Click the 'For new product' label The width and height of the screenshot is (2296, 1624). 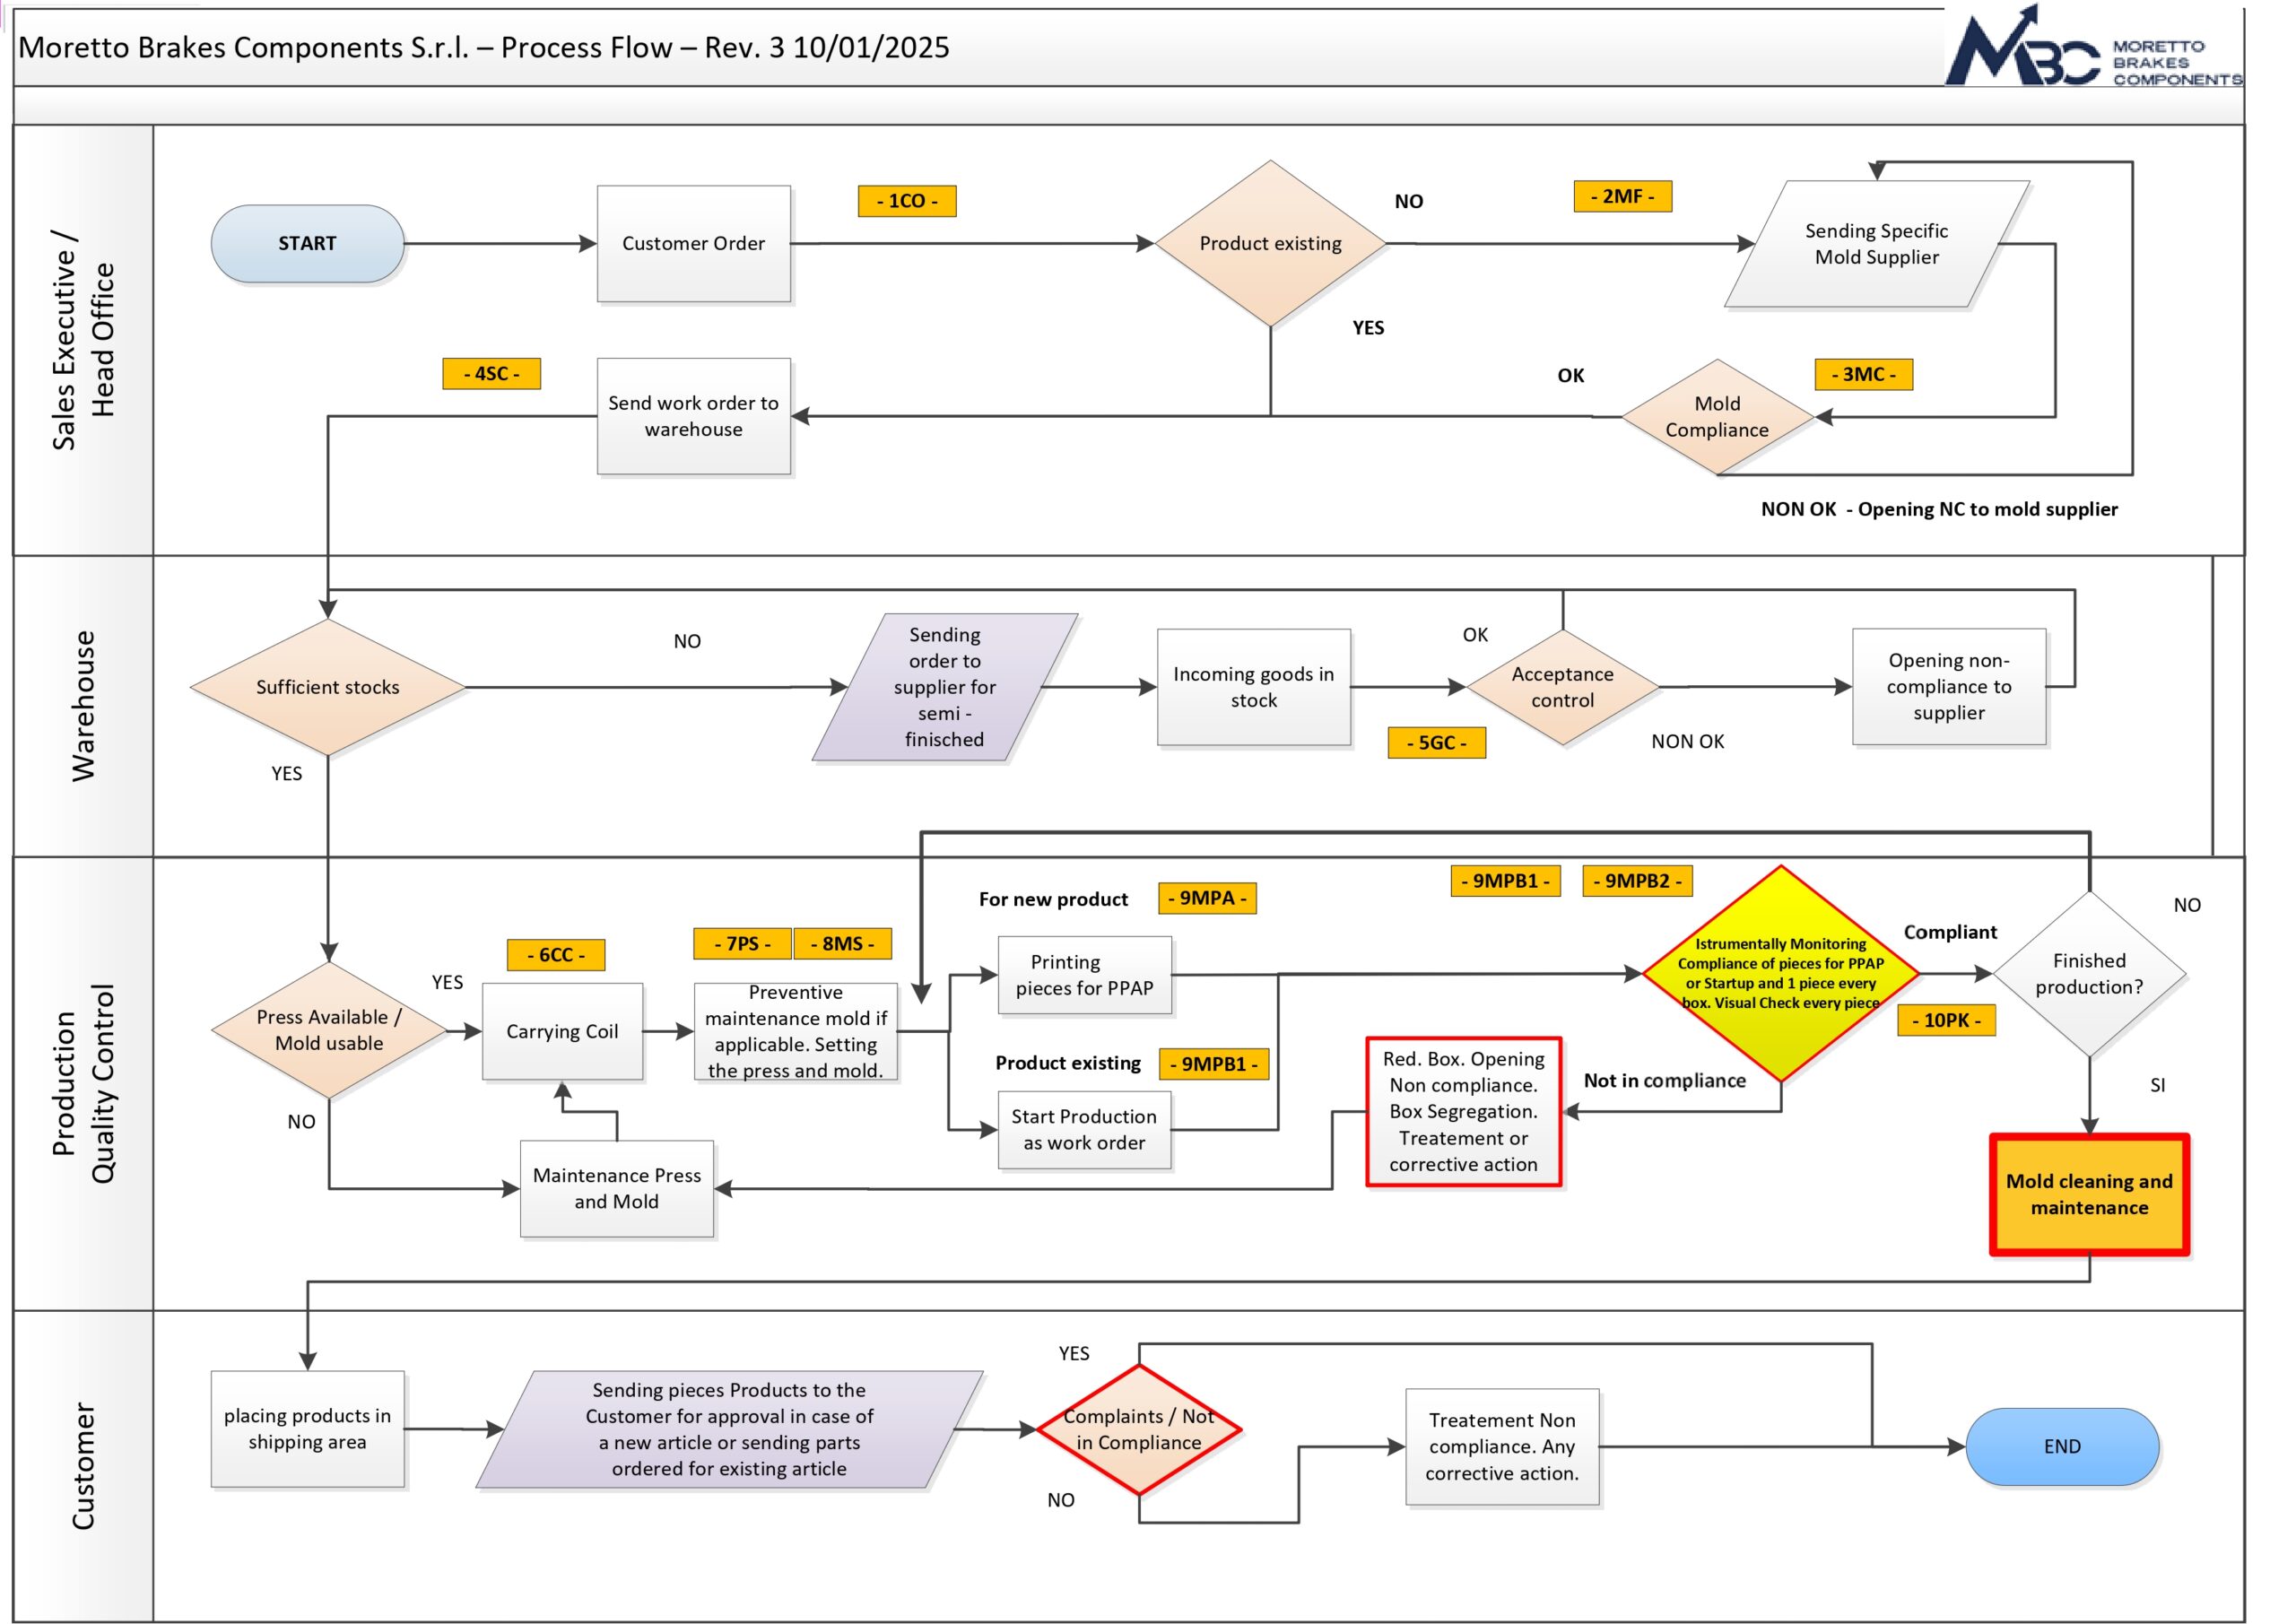(x=1053, y=899)
